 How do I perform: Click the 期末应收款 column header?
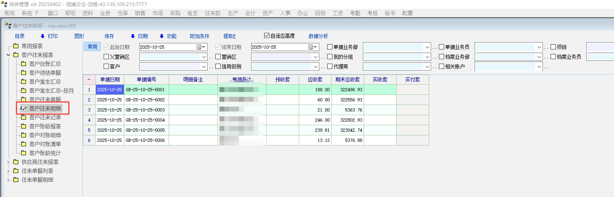pyautogui.click(x=347, y=79)
